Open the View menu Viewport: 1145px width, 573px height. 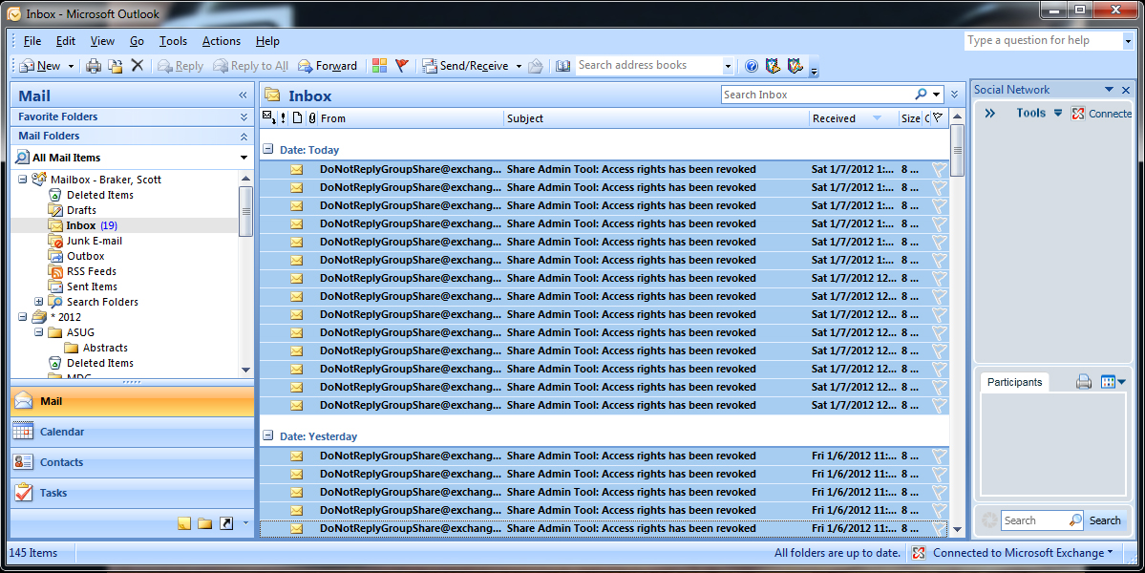pos(102,42)
